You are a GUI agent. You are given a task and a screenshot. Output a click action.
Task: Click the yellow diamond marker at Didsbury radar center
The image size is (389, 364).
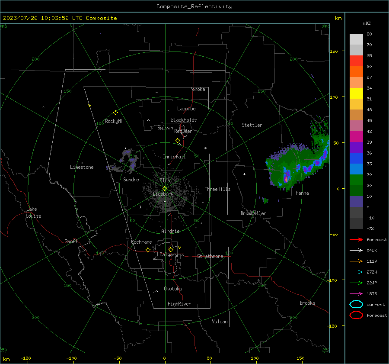[165, 189]
